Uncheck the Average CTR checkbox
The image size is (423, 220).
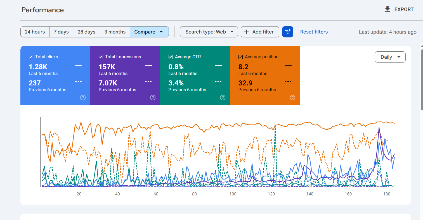(171, 57)
